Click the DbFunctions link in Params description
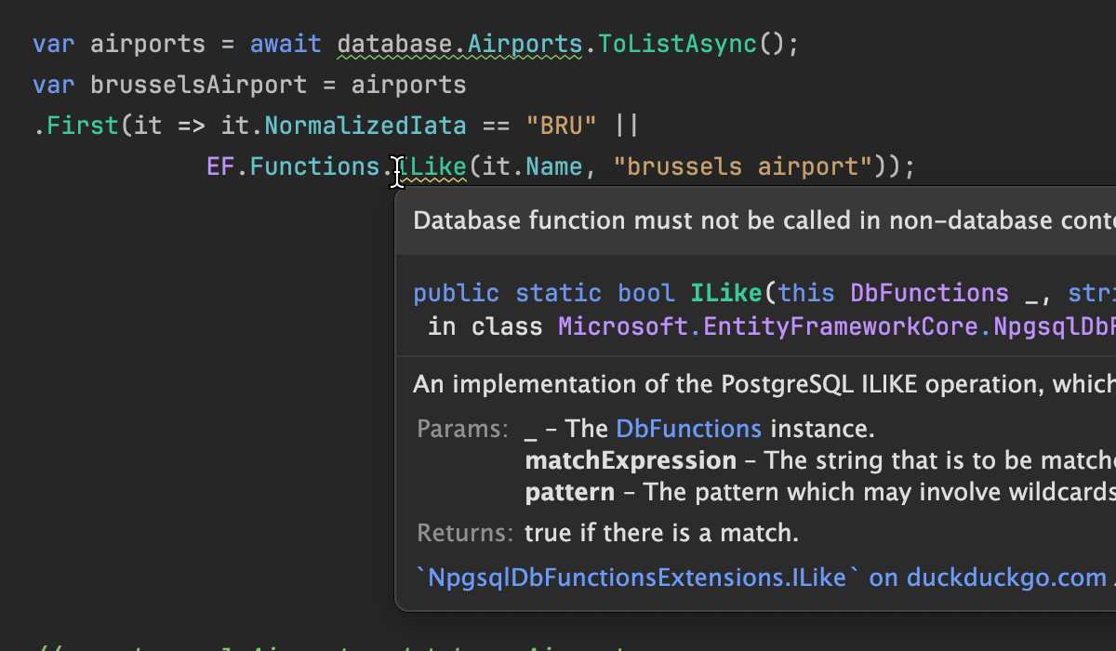The image size is (1116, 651). pos(688,429)
